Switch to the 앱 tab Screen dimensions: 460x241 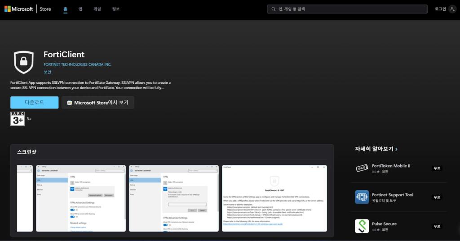tap(80, 9)
